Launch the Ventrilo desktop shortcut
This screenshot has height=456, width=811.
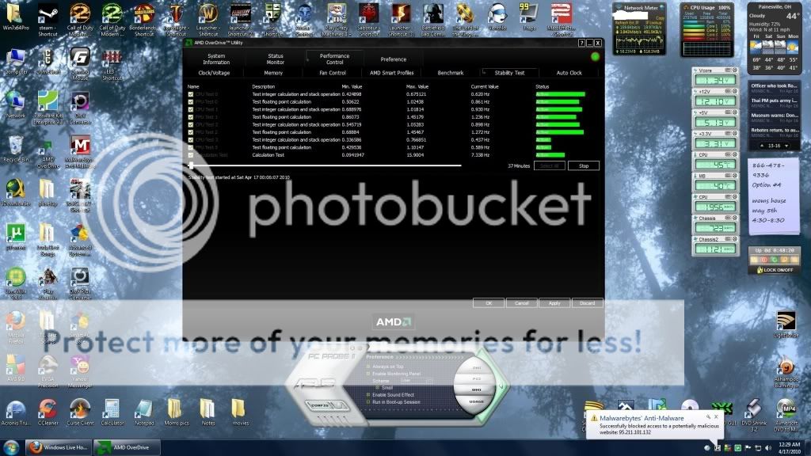[497, 17]
